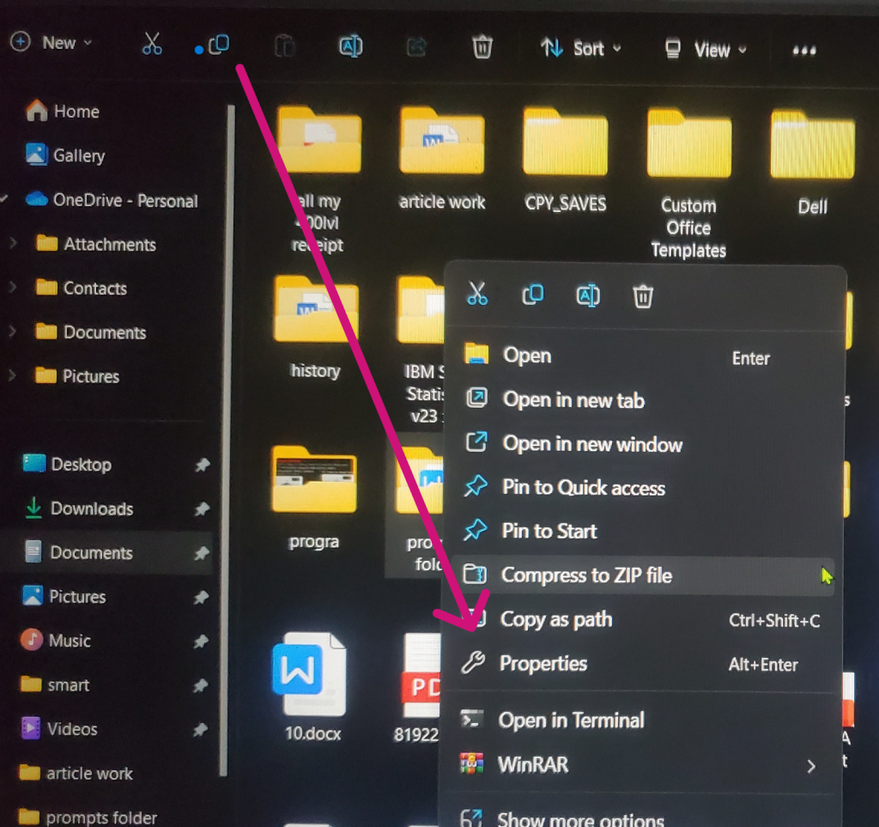Click the pin marker next to Downloads

pyautogui.click(x=201, y=508)
